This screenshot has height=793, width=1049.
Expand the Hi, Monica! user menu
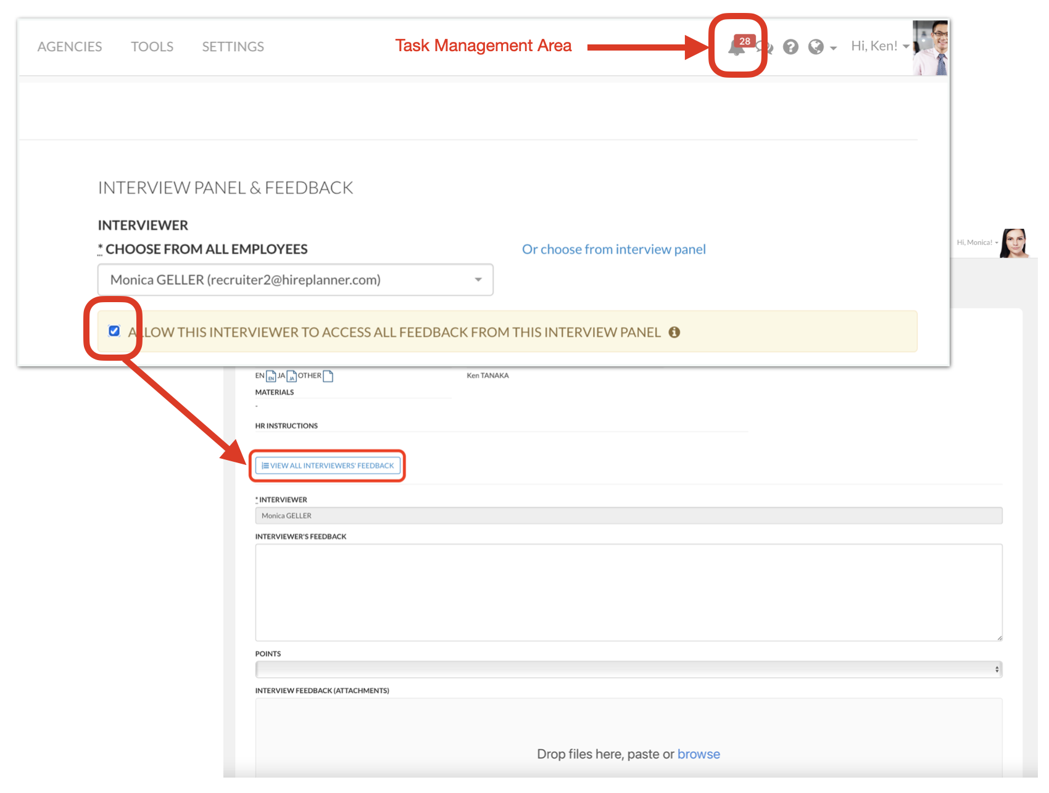[977, 242]
